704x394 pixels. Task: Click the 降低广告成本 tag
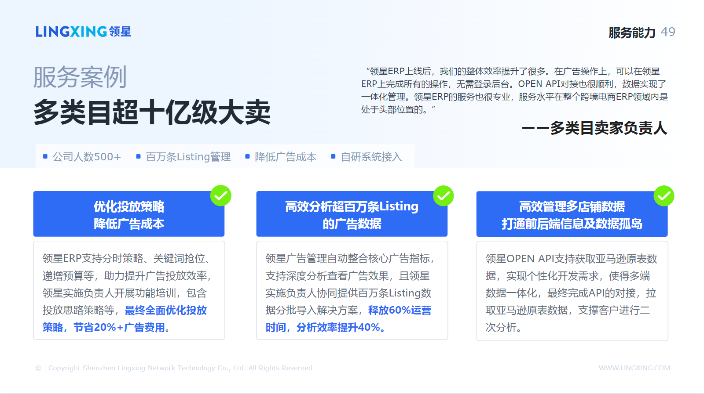[286, 157]
